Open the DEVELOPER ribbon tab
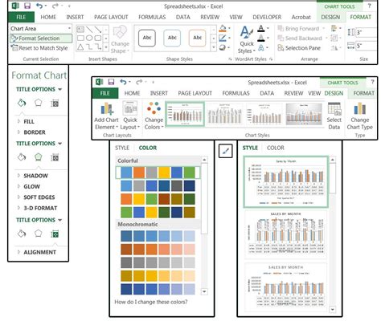 [267, 17]
